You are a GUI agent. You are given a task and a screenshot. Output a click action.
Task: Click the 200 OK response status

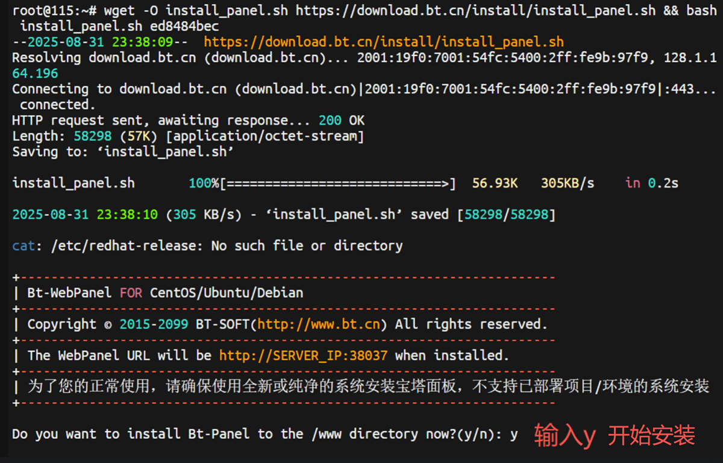pos(341,121)
